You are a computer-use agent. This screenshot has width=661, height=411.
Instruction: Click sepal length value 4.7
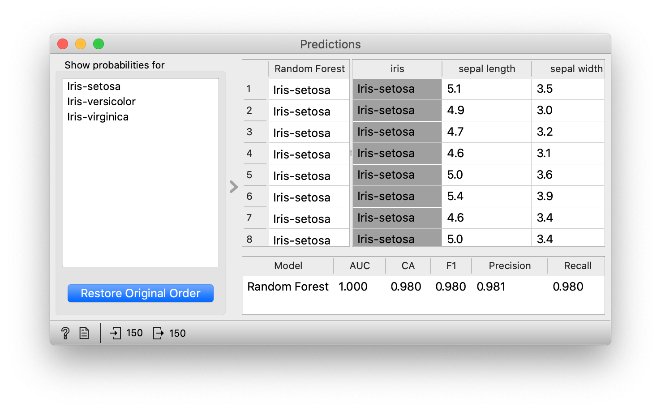click(x=487, y=132)
